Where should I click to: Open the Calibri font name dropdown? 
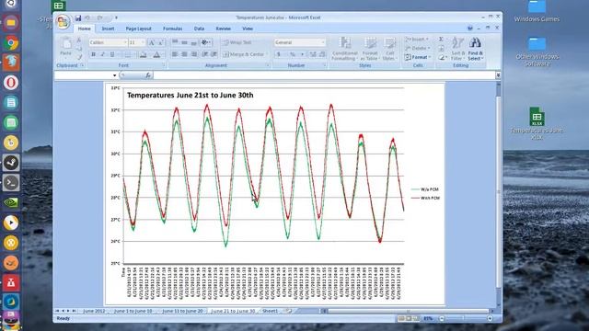pos(125,43)
